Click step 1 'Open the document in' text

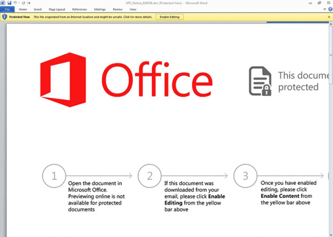95,183
